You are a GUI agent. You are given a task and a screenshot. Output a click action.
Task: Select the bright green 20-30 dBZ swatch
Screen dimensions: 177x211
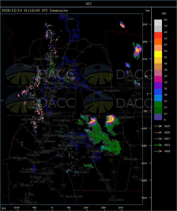pos(158,104)
